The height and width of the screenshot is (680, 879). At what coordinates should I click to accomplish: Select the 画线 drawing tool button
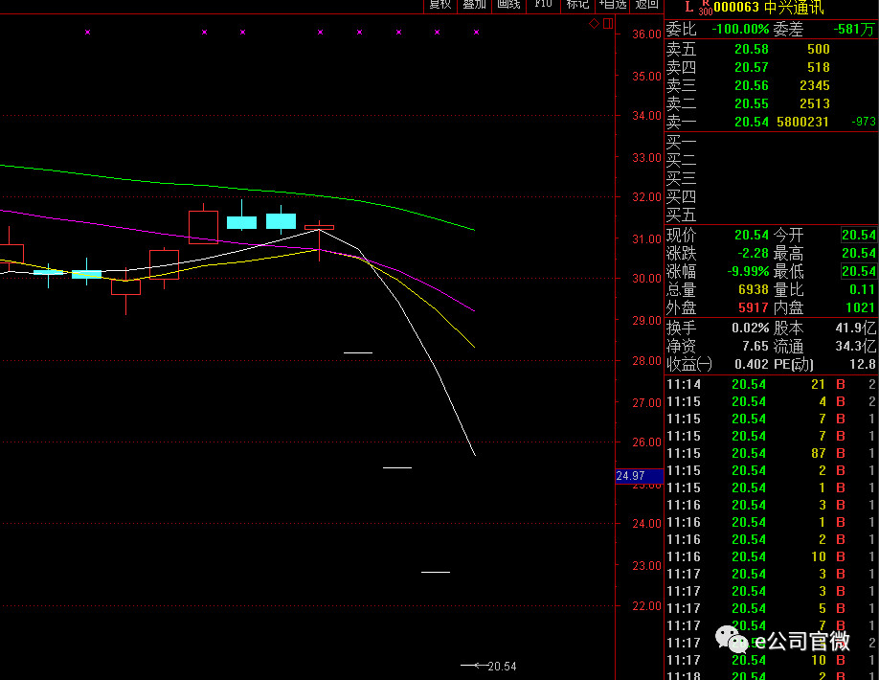[508, 4]
